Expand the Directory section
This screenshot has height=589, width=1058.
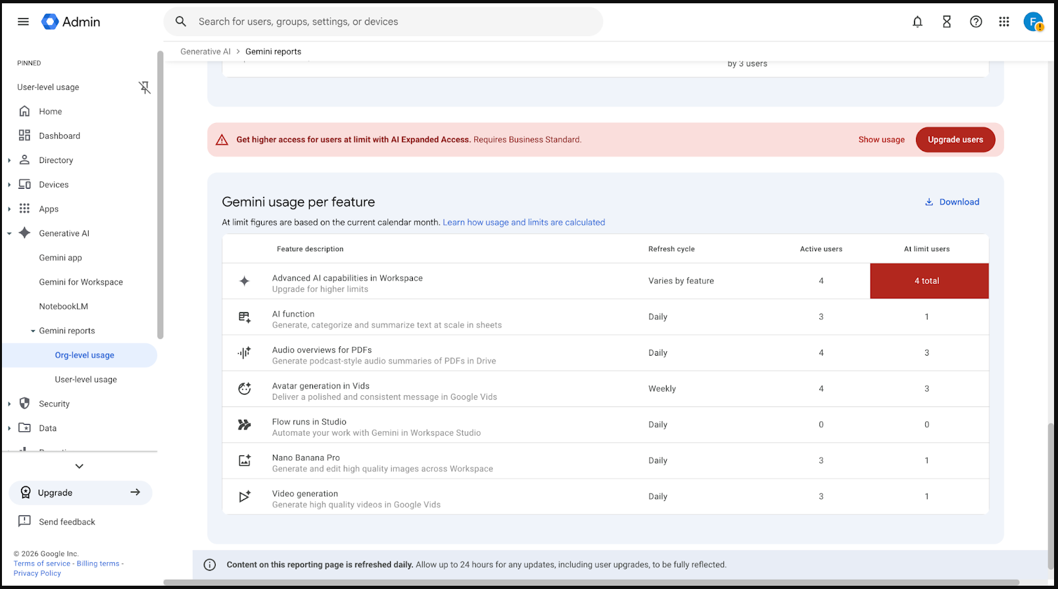tap(9, 160)
